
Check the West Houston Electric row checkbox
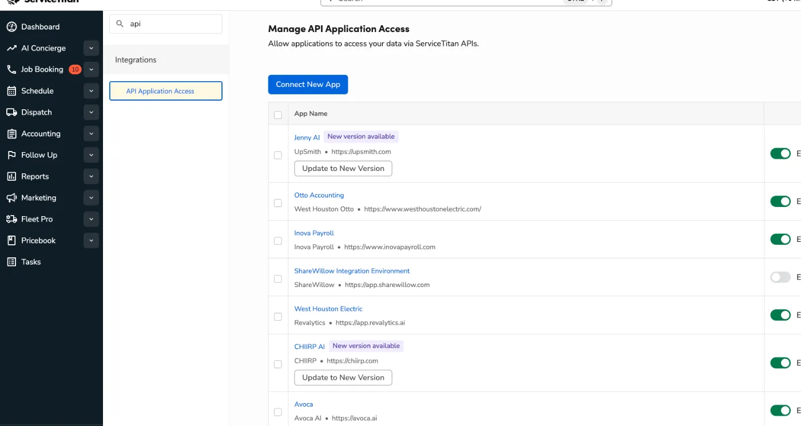click(x=278, y=316)
